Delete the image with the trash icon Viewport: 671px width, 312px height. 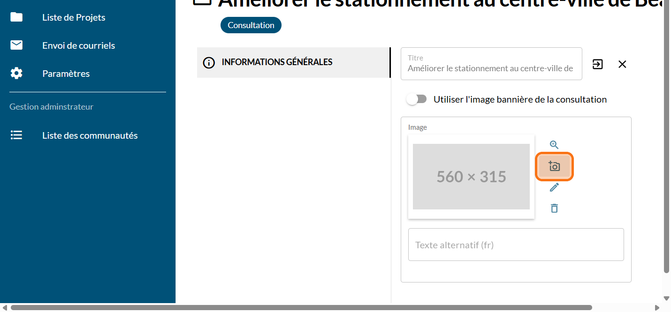[x=554, y=208]
